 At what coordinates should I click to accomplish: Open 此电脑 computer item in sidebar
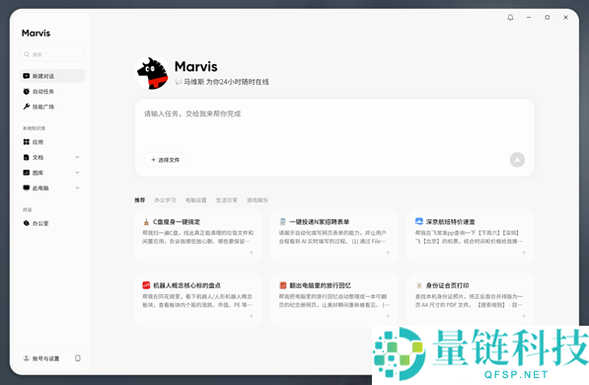point(52,188)
